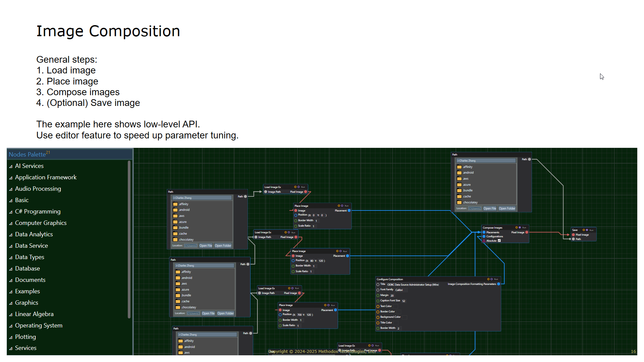Viewport: 644px width, 362px height.
Task: Click the Image Composition Formatting Parameters output pin
Action: (498, 284)
